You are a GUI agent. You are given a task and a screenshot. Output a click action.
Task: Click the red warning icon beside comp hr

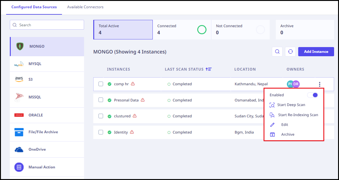(x=133, y=84)
